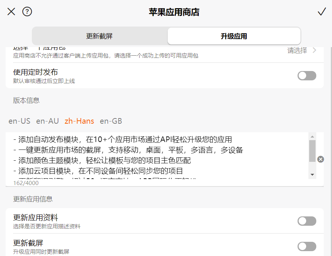Click the 苹果应用商店 title text
Screen dimensions: 332x256
174,12
